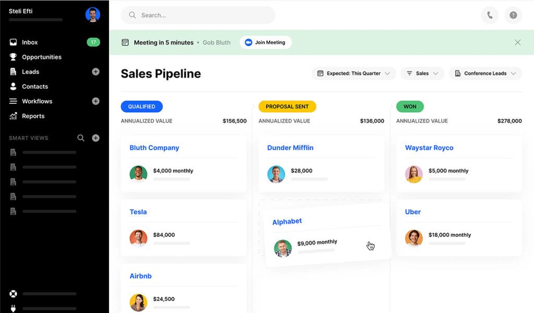Click the Steli Efti account name
The width and height of the screenshot is (534, 313).
20,11
